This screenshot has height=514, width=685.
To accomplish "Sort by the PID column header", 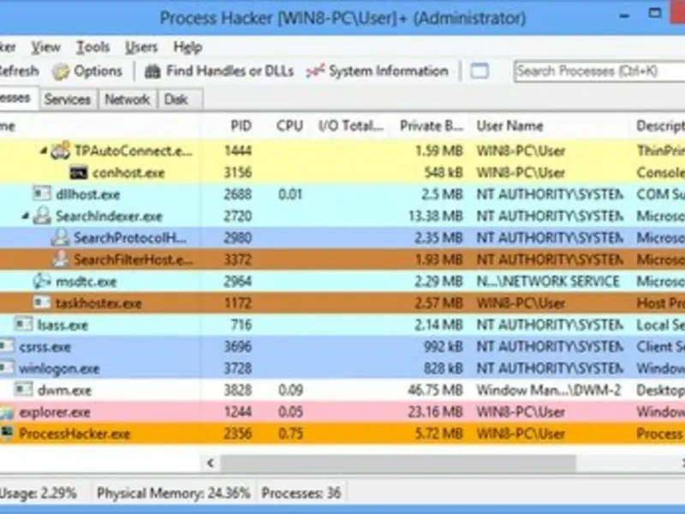I will click(241, 126).
